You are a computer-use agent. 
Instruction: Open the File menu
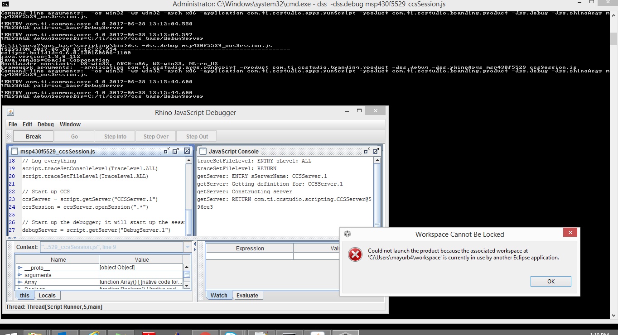(13, 124)
